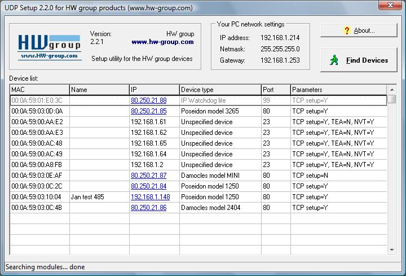406x276 pixels.
Task: Sort by the Parameters column header
Action: [339, 90]
